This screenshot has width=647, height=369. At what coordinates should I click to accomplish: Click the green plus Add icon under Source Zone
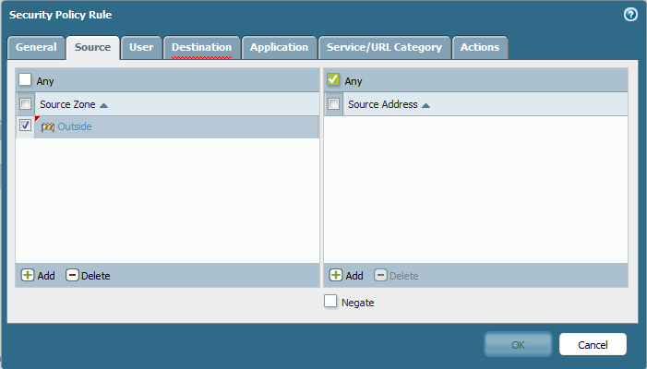28,276
